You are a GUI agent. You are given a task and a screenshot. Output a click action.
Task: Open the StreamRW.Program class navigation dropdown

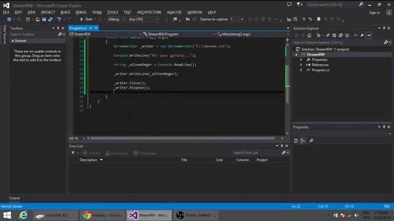point(179,34)
